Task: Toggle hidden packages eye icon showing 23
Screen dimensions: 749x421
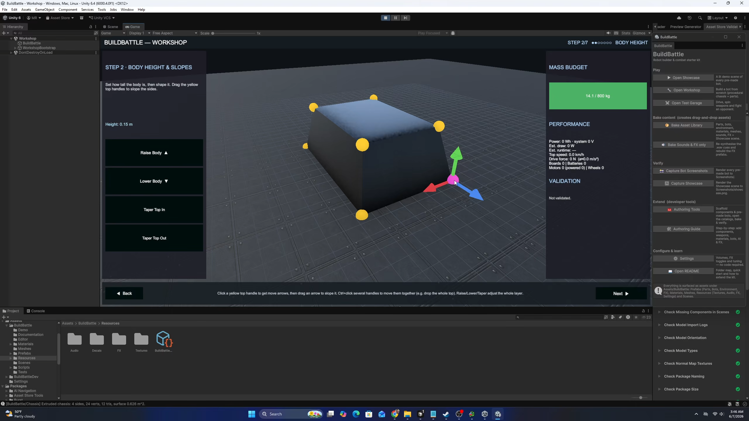Action: 646,317
